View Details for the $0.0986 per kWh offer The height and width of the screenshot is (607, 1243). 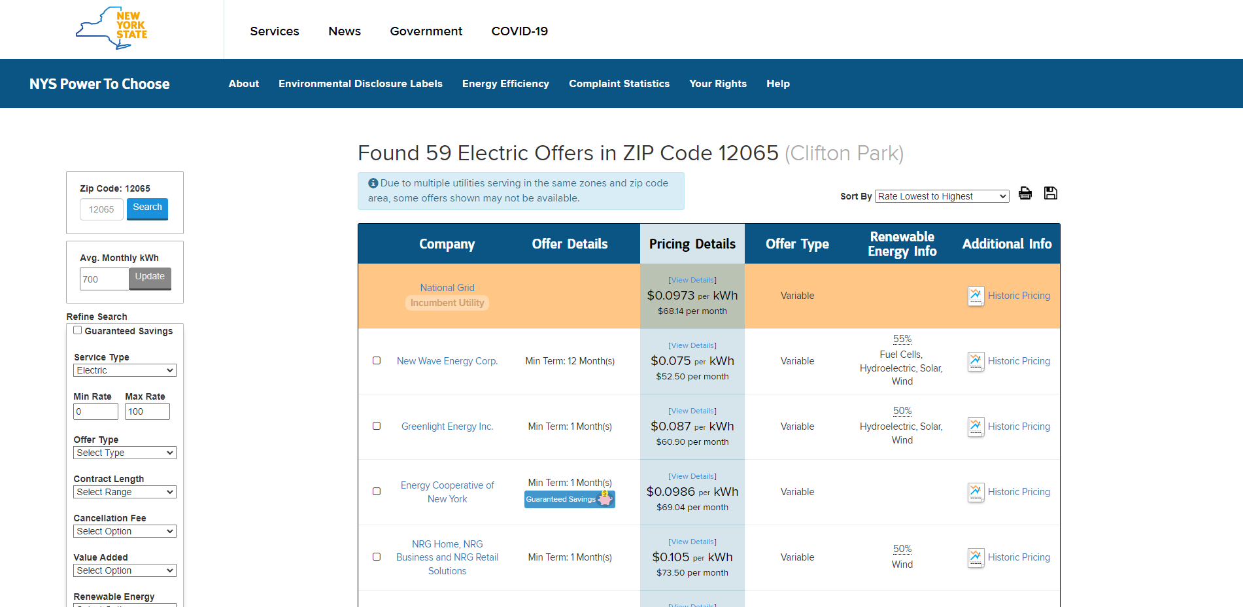(692, 476)
